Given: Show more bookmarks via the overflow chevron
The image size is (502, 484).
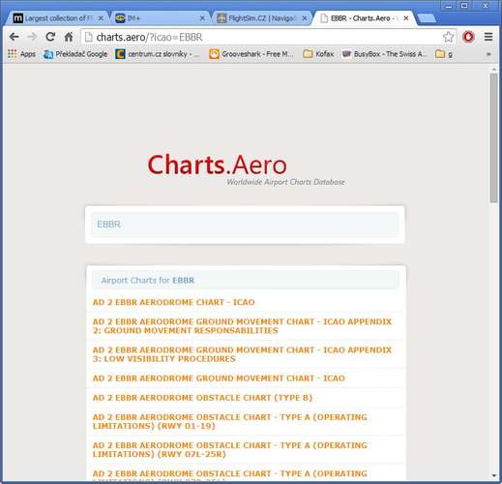Looking at the screenshot, I should [488, 54].
